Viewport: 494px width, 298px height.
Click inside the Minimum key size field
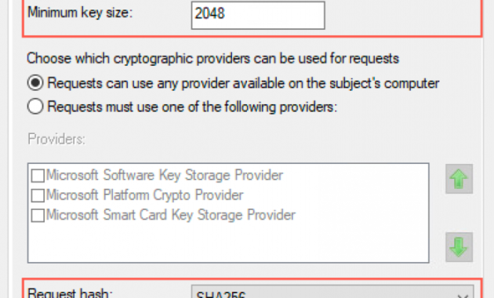pyautogui.click(x=258, y=15)
